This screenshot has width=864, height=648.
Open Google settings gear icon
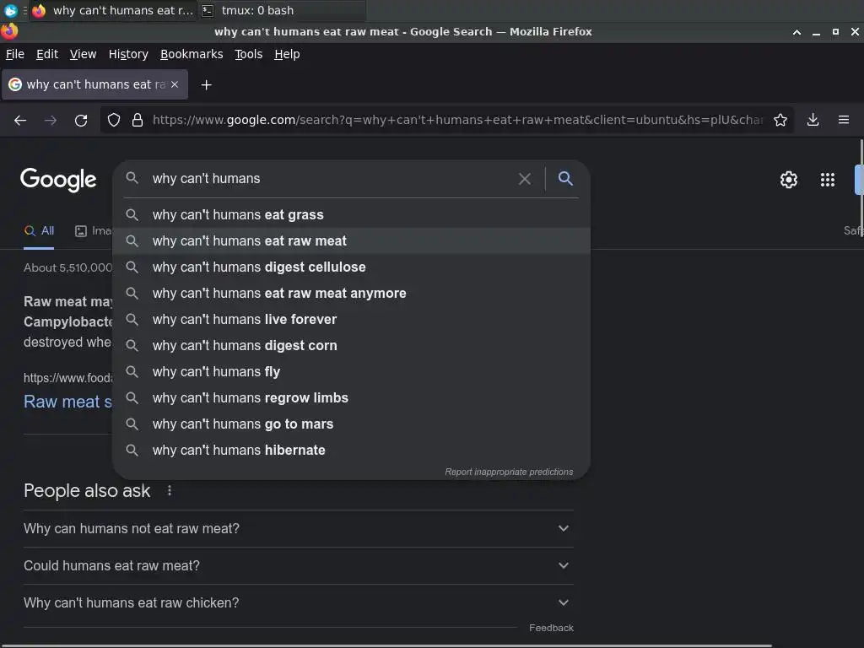(789, 180)
